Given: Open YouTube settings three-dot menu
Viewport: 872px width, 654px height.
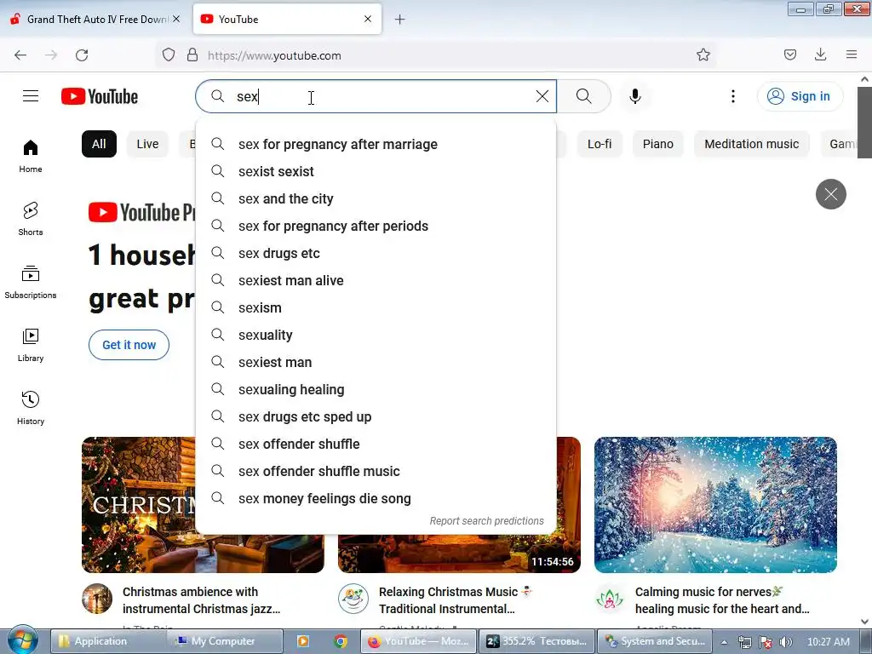Looking at the screenshot, I should coord(733,96).
